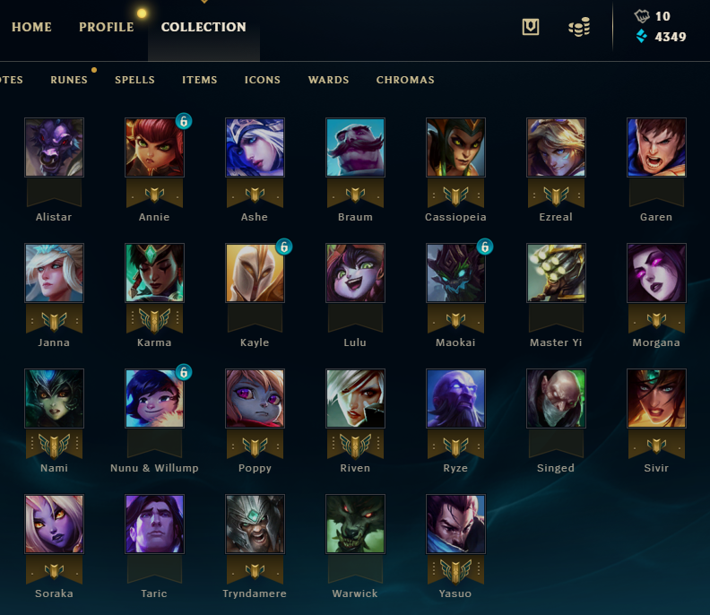
Task: Open the Spells tab
Action: tap(134, 80)
